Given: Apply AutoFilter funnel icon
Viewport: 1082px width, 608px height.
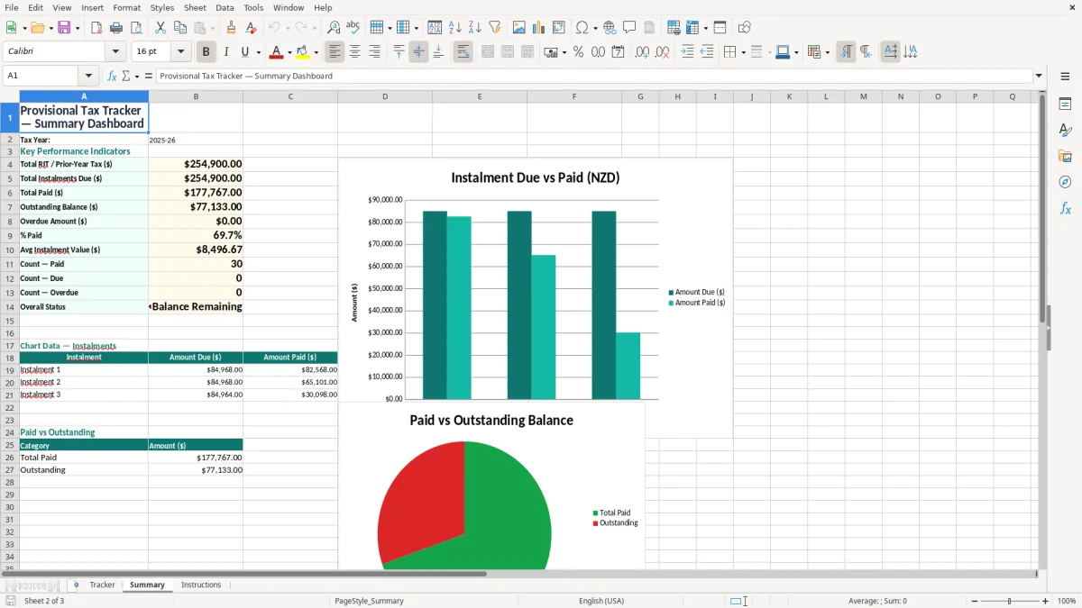Looking at the screenshot, I should point(495,28).
